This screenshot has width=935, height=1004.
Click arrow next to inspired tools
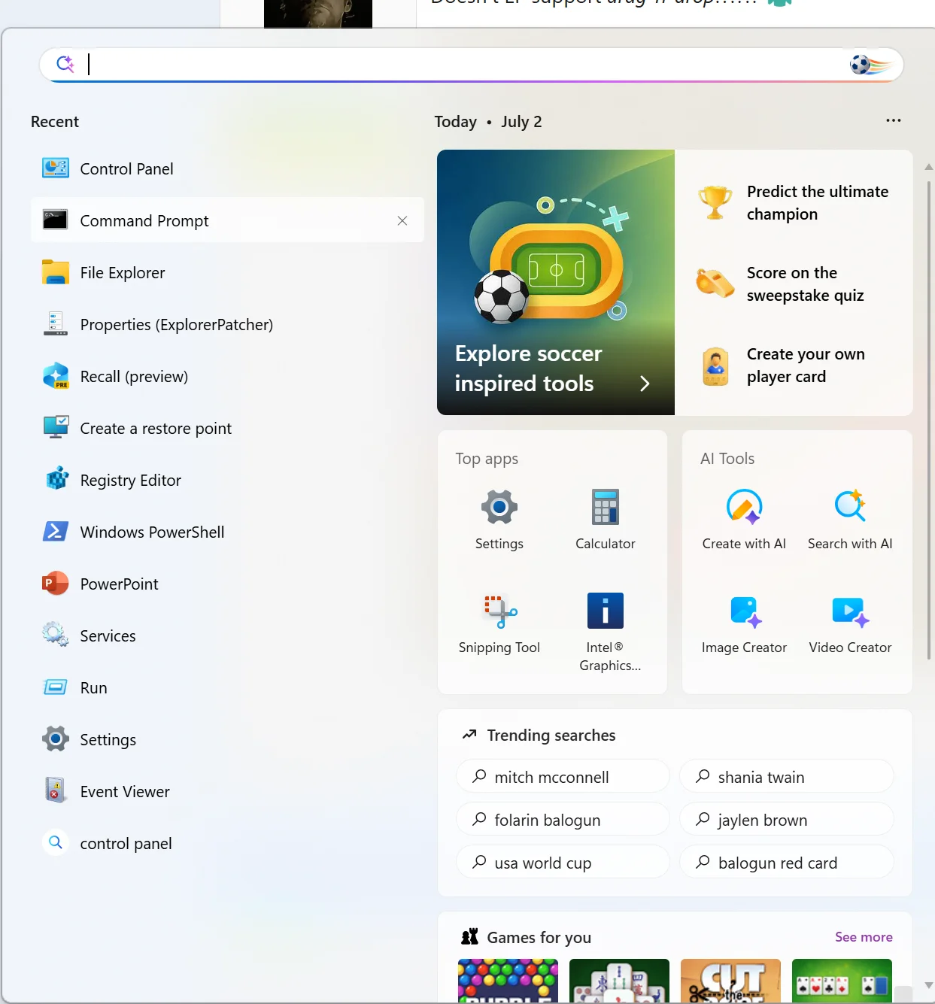(645, 384)
